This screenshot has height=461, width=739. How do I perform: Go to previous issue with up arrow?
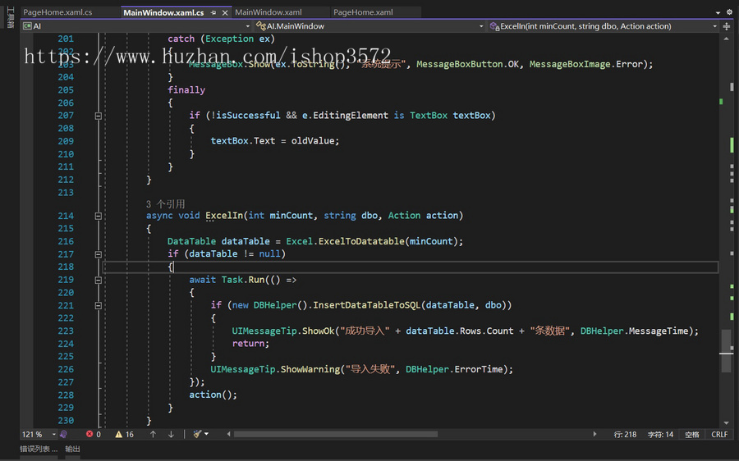pyautogui.click(x=153, y=434)
